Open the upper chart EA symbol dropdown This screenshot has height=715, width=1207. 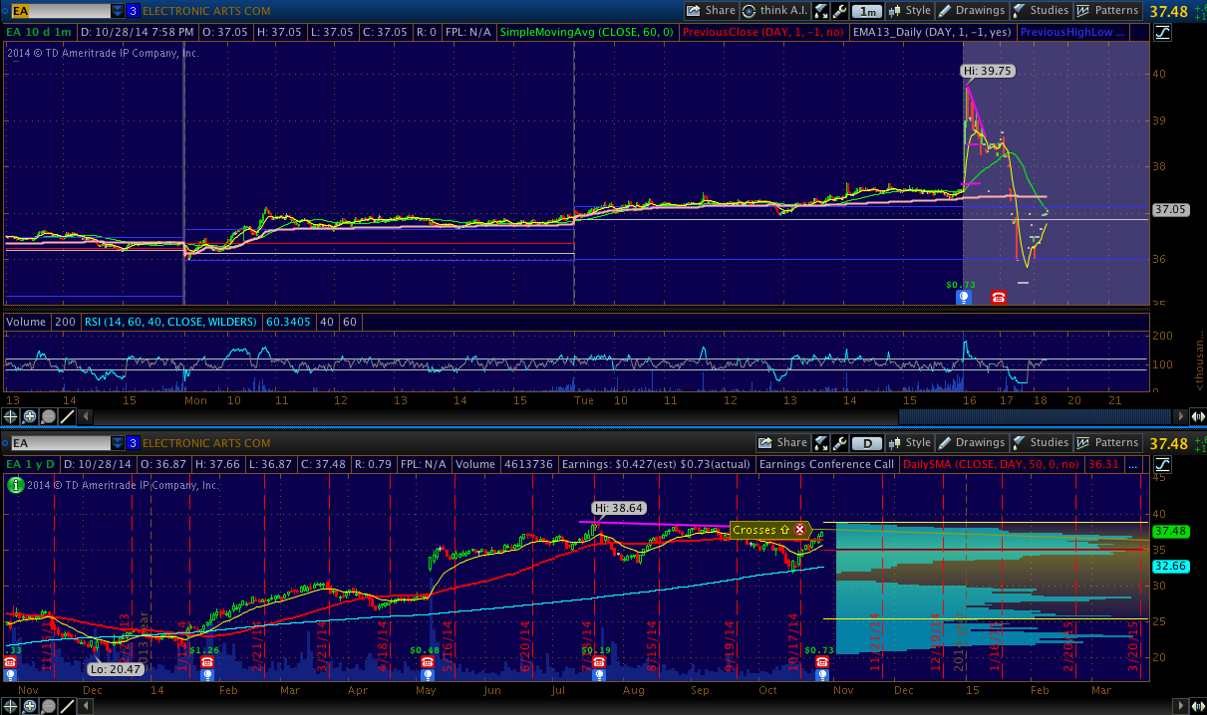coord(118,11)
